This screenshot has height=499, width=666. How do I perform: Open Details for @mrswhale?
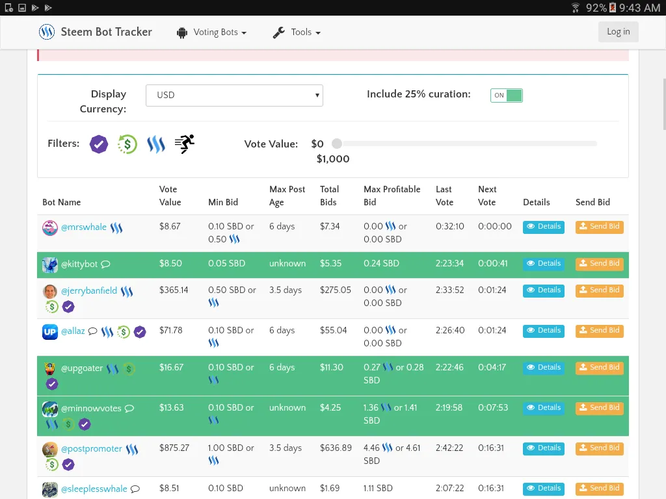click(544, 227)
